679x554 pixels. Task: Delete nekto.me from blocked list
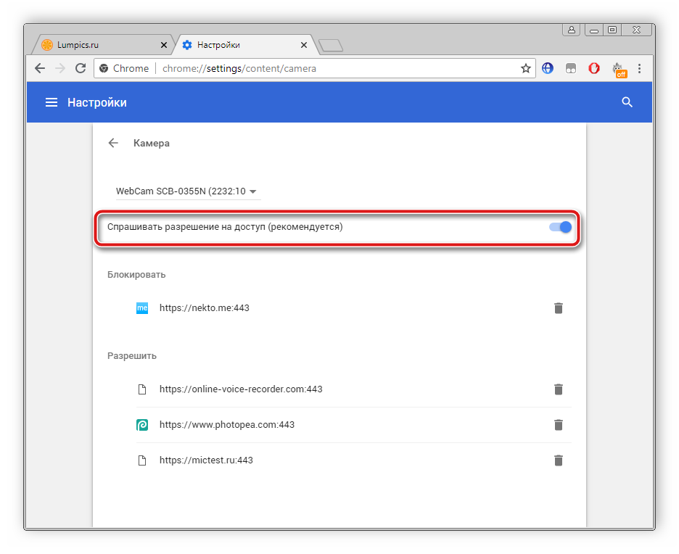[x=559, y=308]
